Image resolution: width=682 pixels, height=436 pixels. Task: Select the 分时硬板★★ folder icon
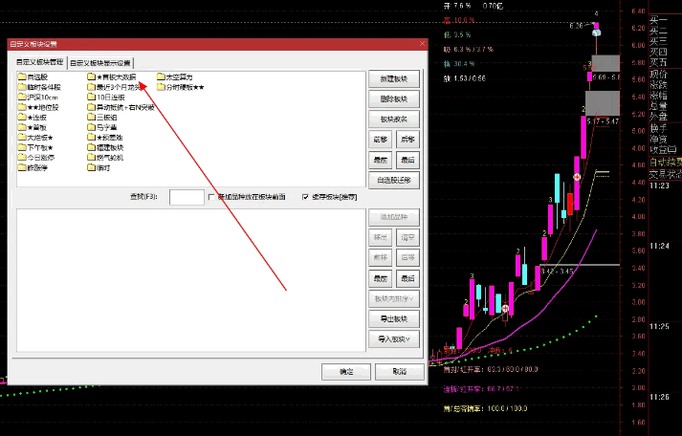click(x=161, y=87)
